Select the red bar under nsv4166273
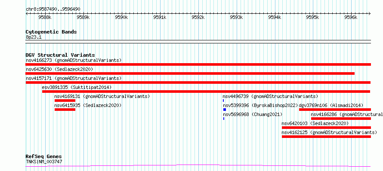The height and width of the screenshot is (171, 383). (x=198, y=64)
